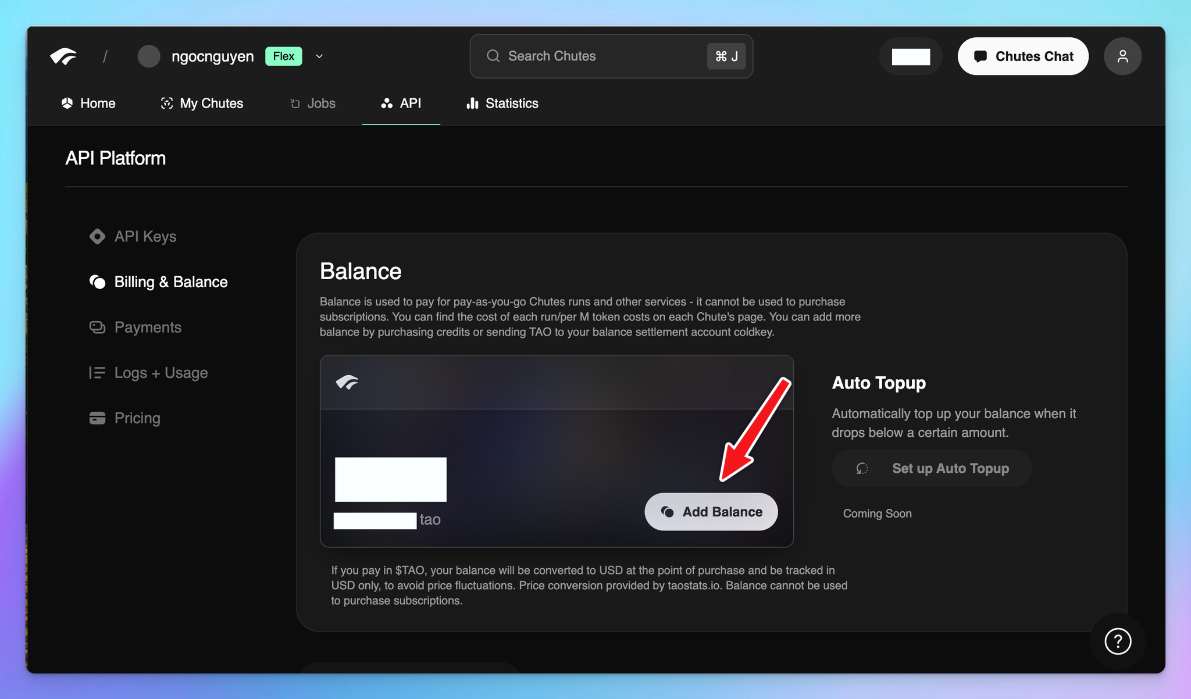Expand the account switcher chevron
Screen dimensions: 1191x699
tap(319, 56)
